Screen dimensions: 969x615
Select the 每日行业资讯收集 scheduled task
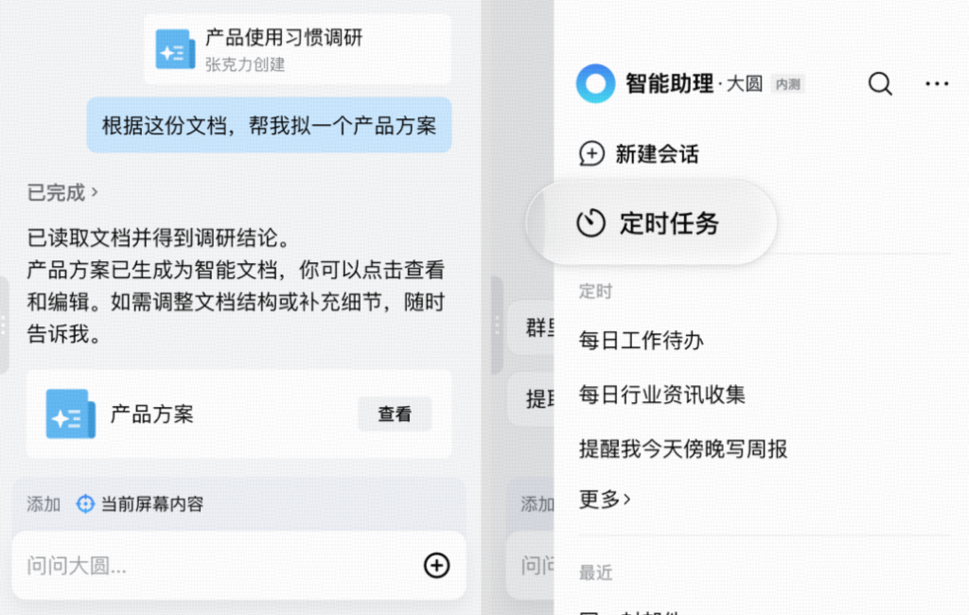[661, 395]
